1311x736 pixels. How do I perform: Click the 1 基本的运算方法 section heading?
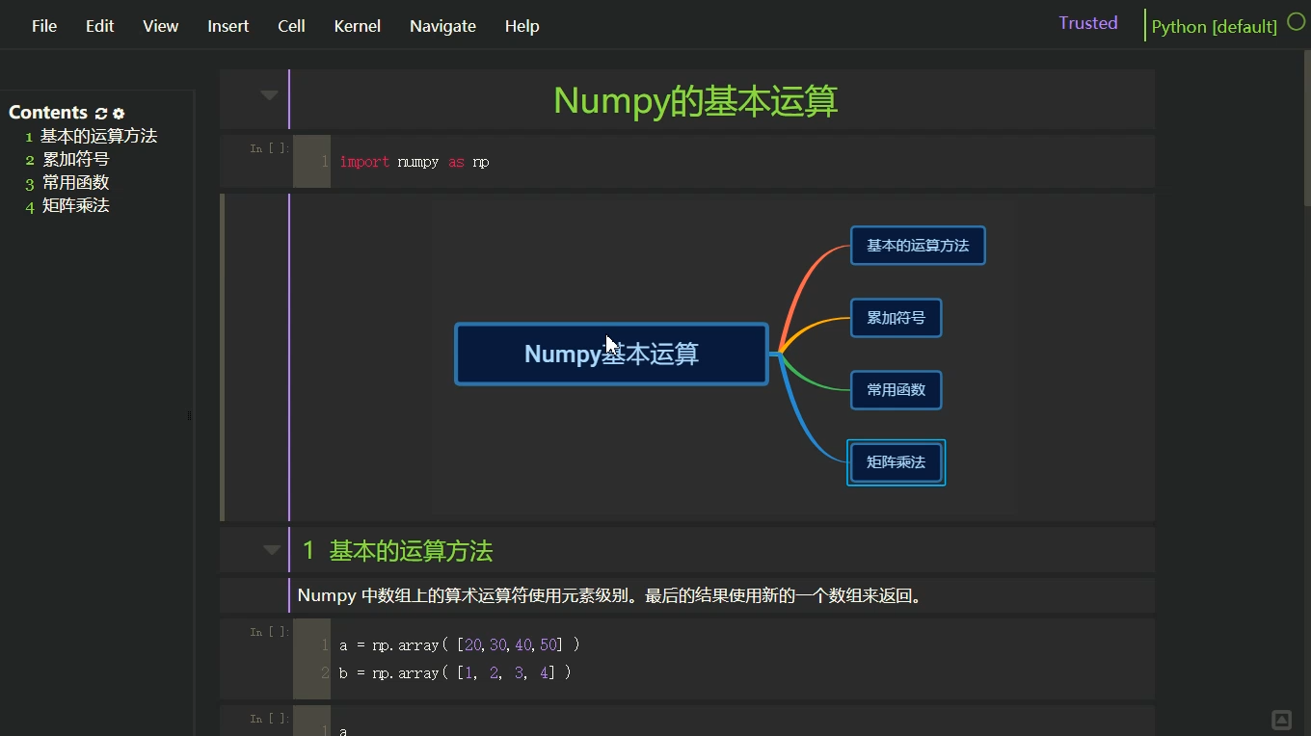[x=397, y=551]
